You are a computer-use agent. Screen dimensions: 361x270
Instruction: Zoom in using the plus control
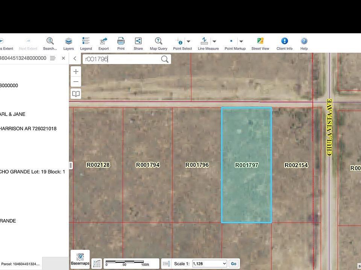point(76,71)
